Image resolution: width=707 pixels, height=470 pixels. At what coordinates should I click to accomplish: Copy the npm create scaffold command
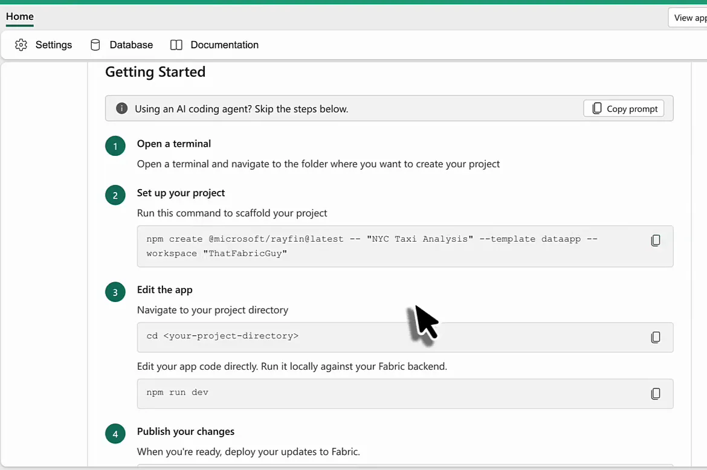point(656,240)
